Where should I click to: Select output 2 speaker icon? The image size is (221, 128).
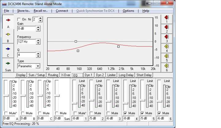(167, 27)
